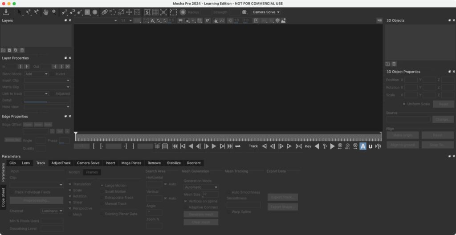Click the save project download-arrow icon
456x235 pixels.
tap(6, 12)
